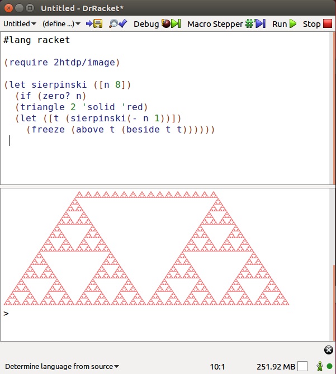Click the Sierpinski triangle output image
Screen dimensions: 336x374
146,248
